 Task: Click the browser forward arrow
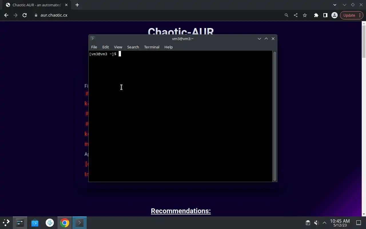(x=15, y=15)
